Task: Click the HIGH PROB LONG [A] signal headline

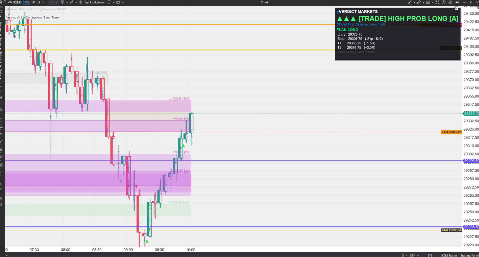Action: tap(398, 18)
